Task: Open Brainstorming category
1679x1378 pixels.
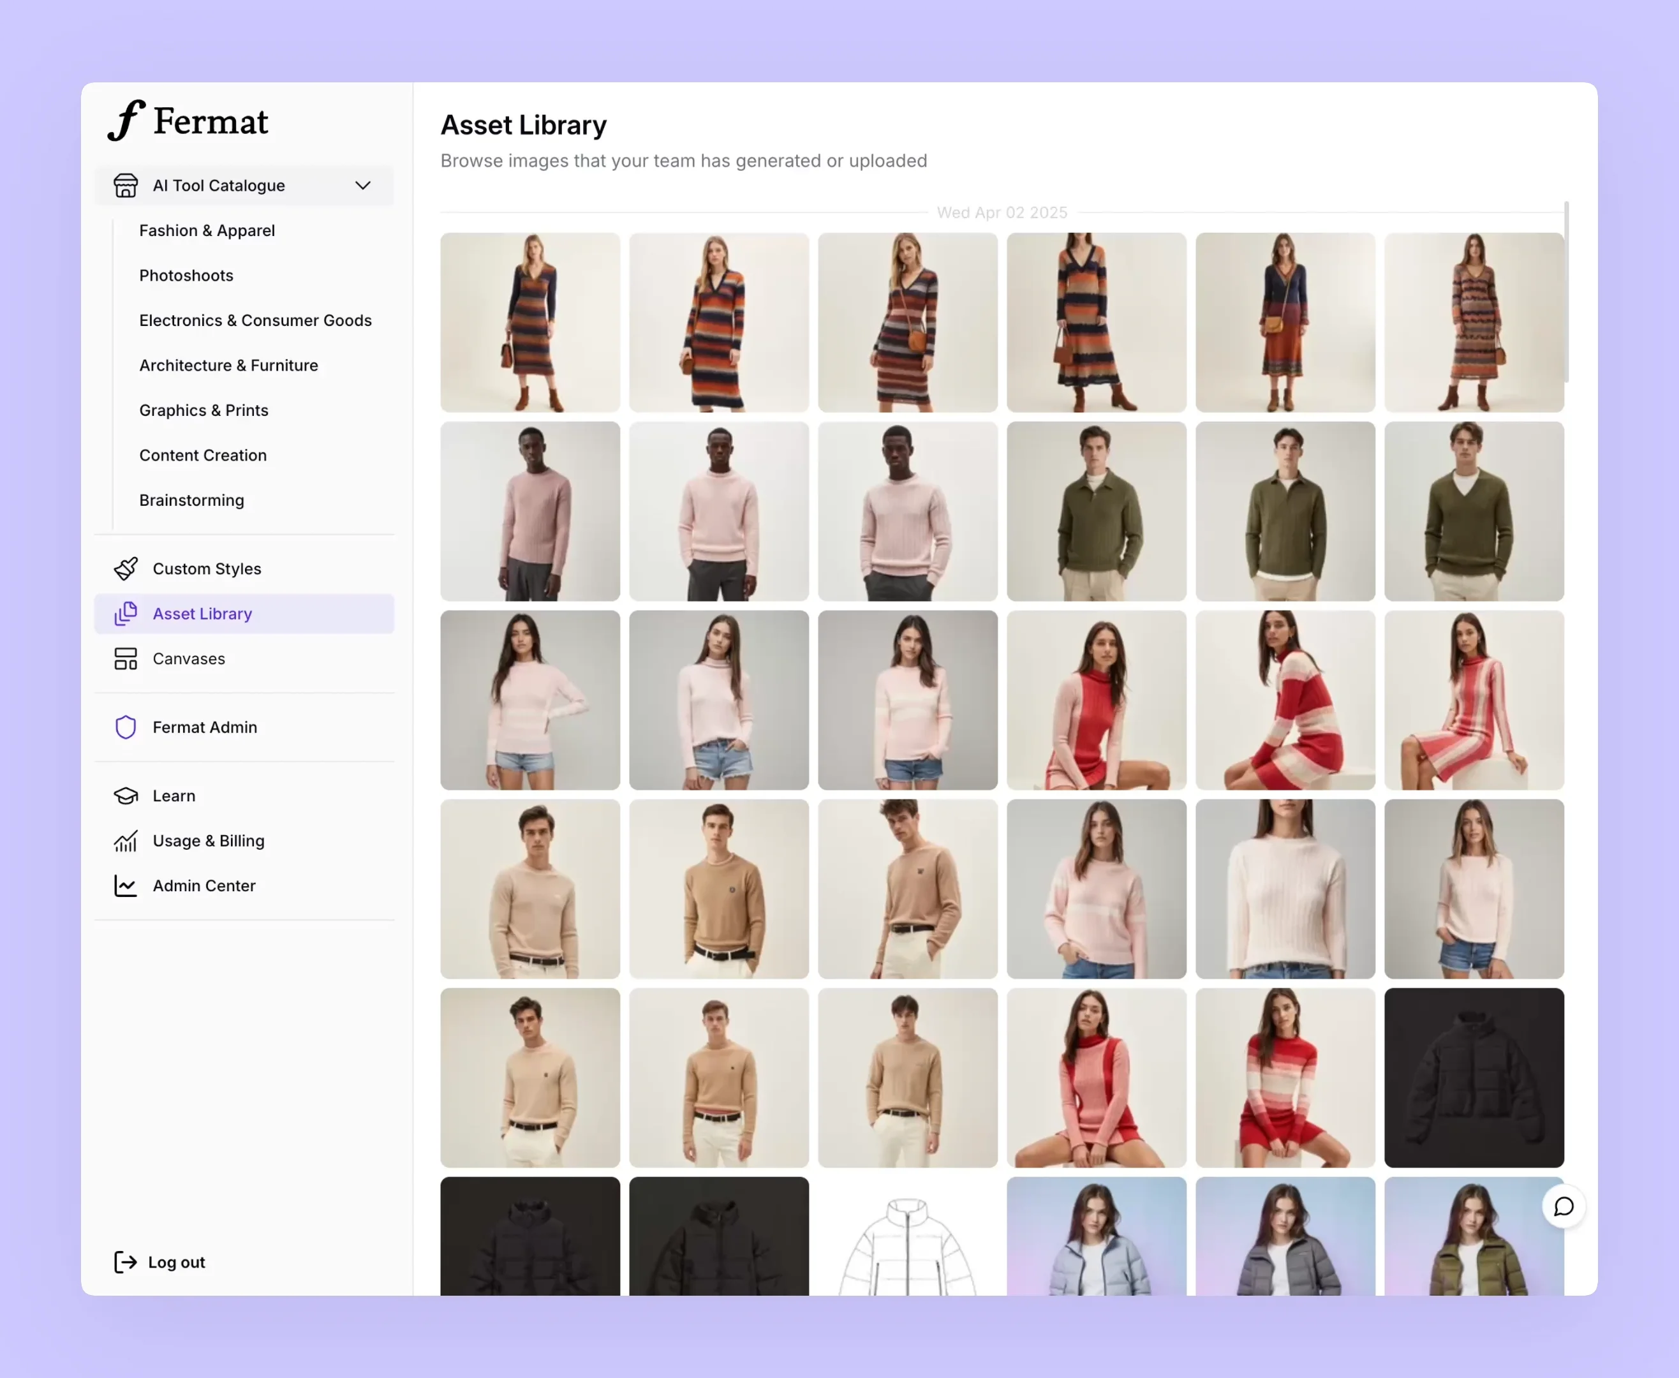Action: pos(192,500)
